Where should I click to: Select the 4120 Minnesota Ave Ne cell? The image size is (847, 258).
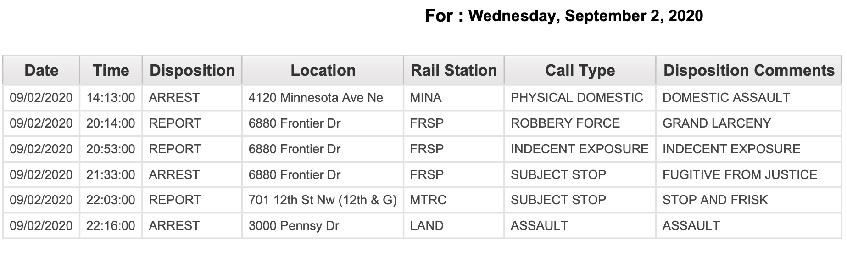[323, 98]
